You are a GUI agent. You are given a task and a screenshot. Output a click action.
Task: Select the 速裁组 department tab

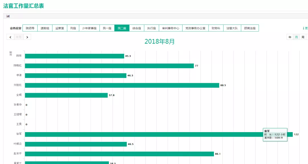click(x=45, y=28)
